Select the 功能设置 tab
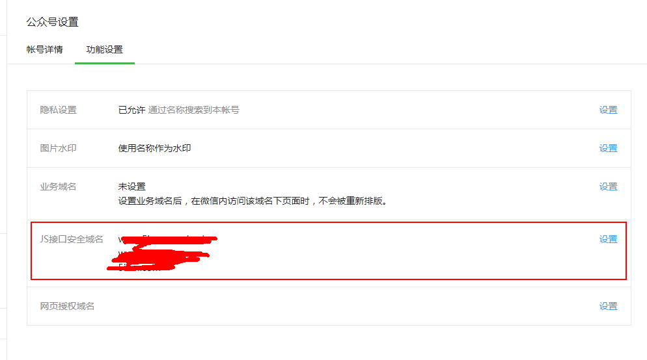Screen dimensions: 647x360 [x=104, y=49]
